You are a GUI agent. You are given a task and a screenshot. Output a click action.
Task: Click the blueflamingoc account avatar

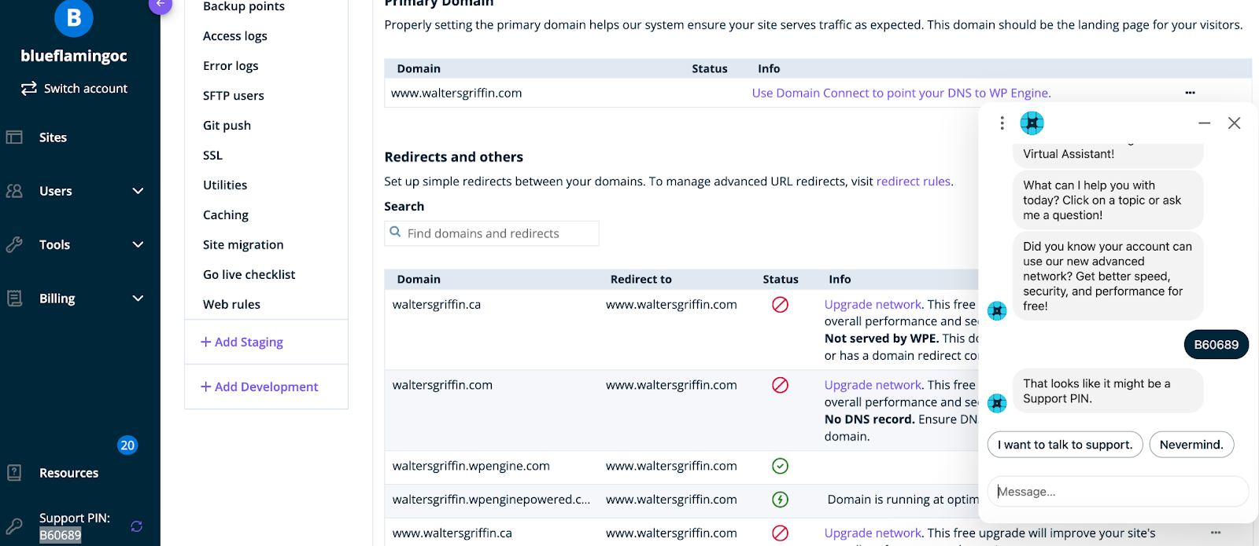[x=74, y=17]
